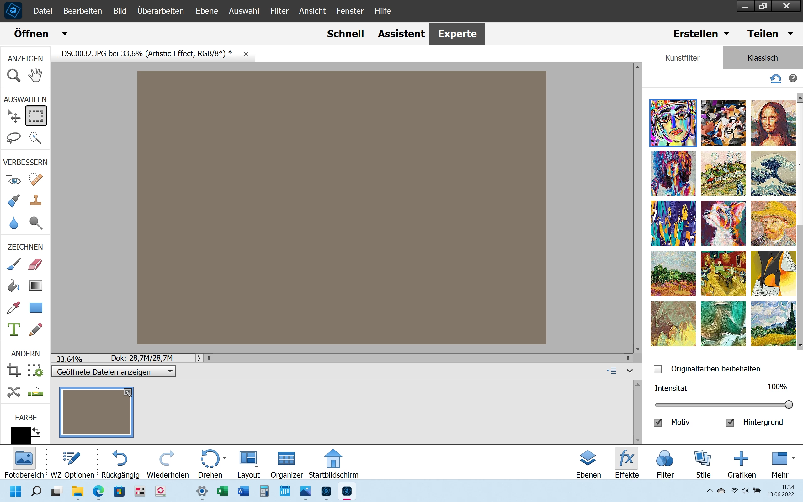Screen dimensions: 803x502
Task: Switch to Schnell editing mode
Action: pos(345,34)
